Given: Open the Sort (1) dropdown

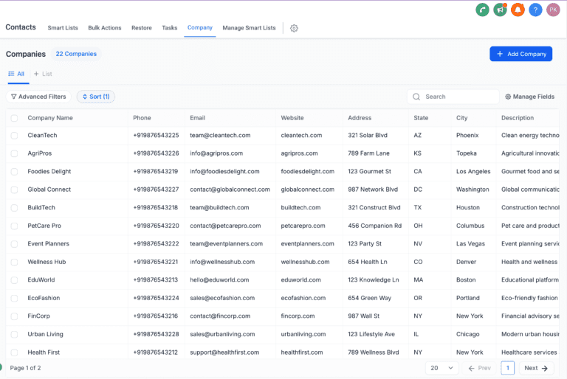Looking at the screenshot, I should (x=96, y=97).
